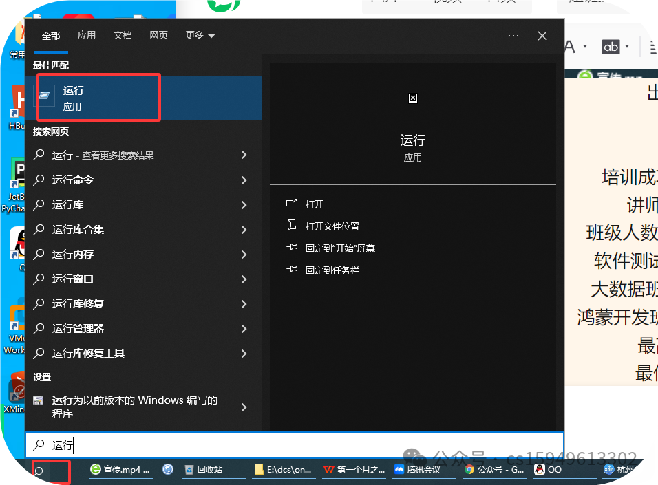
Task: Open E:\dcs\on... folder taskbar item
Action: point(284,470)
